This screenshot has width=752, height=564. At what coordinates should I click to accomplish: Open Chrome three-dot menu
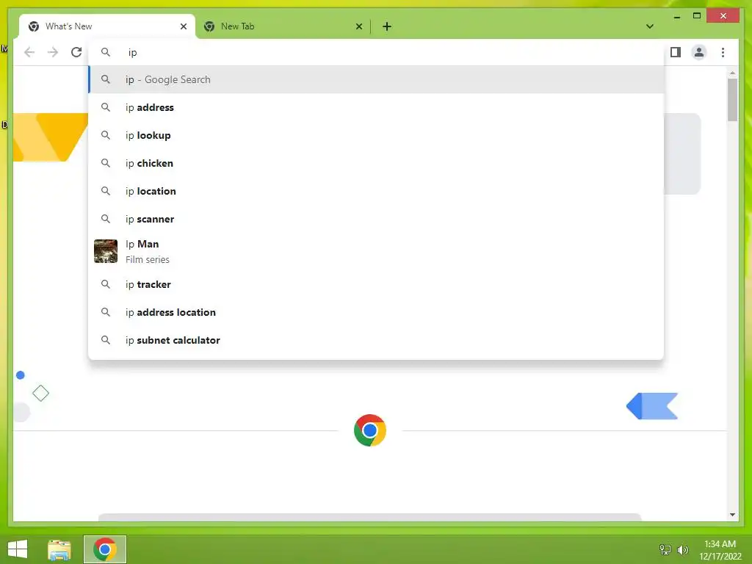coord(723,52)
